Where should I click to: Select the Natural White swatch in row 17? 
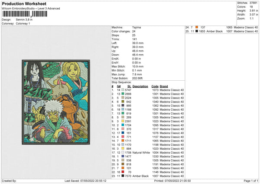pyautogui.click(x=123, y=152)
